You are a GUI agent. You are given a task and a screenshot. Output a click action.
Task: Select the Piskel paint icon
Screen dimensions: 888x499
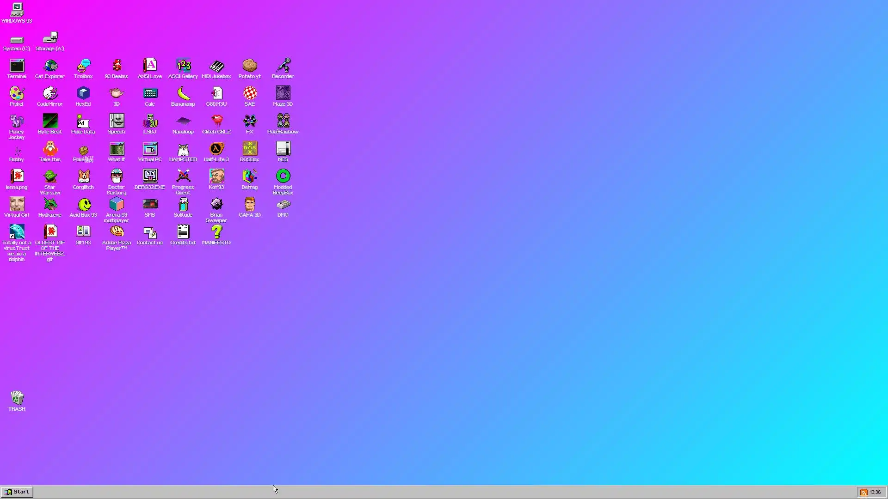(x=17, y=94)
